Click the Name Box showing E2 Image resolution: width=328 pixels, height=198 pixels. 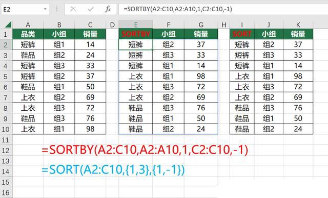coord(25,9)
